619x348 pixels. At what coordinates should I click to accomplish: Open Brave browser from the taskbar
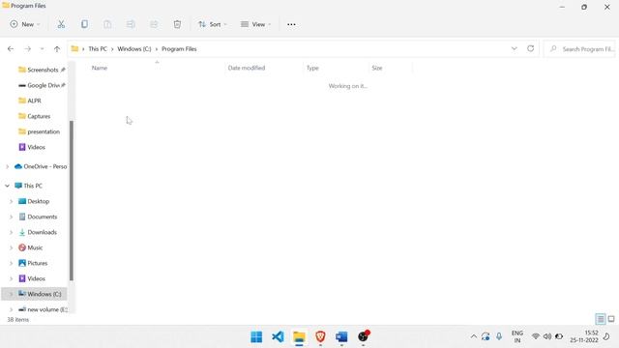[x=320, y=336]
